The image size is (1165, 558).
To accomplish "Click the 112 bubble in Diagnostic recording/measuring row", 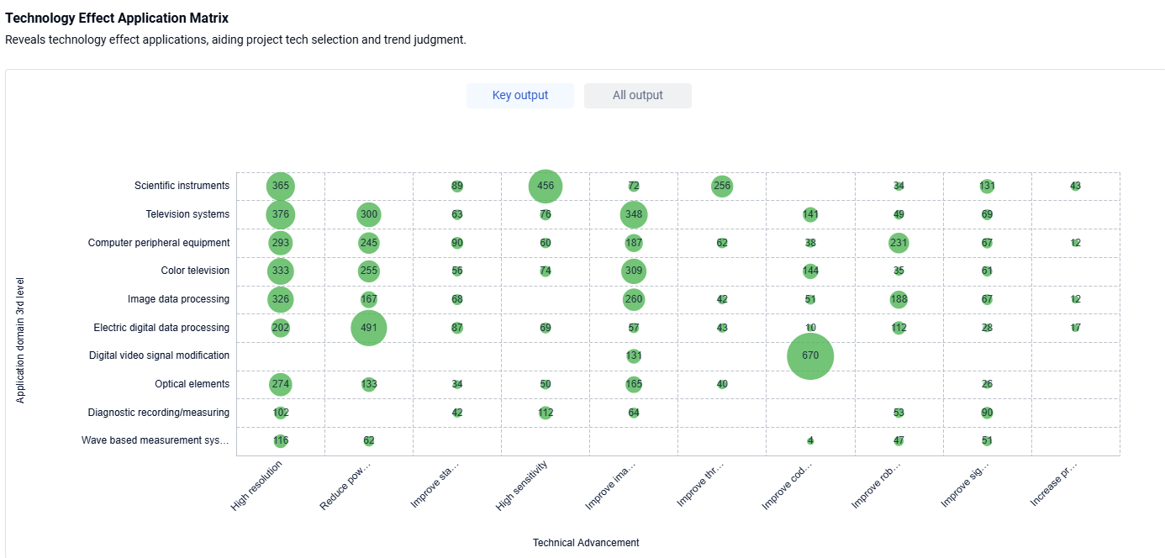I will [x=546, y=413].
